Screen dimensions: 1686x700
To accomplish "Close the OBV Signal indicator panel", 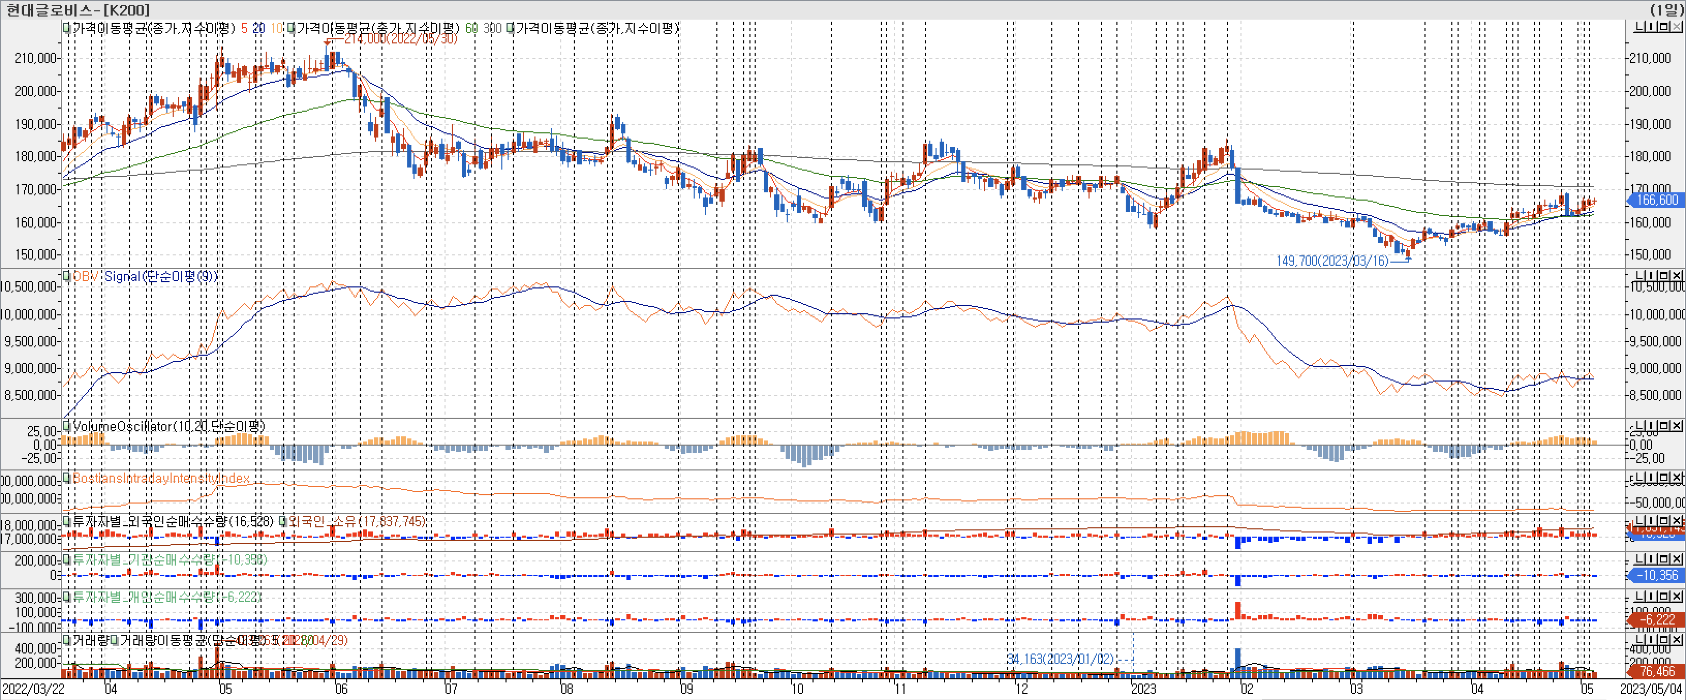I will [1677, 275].
